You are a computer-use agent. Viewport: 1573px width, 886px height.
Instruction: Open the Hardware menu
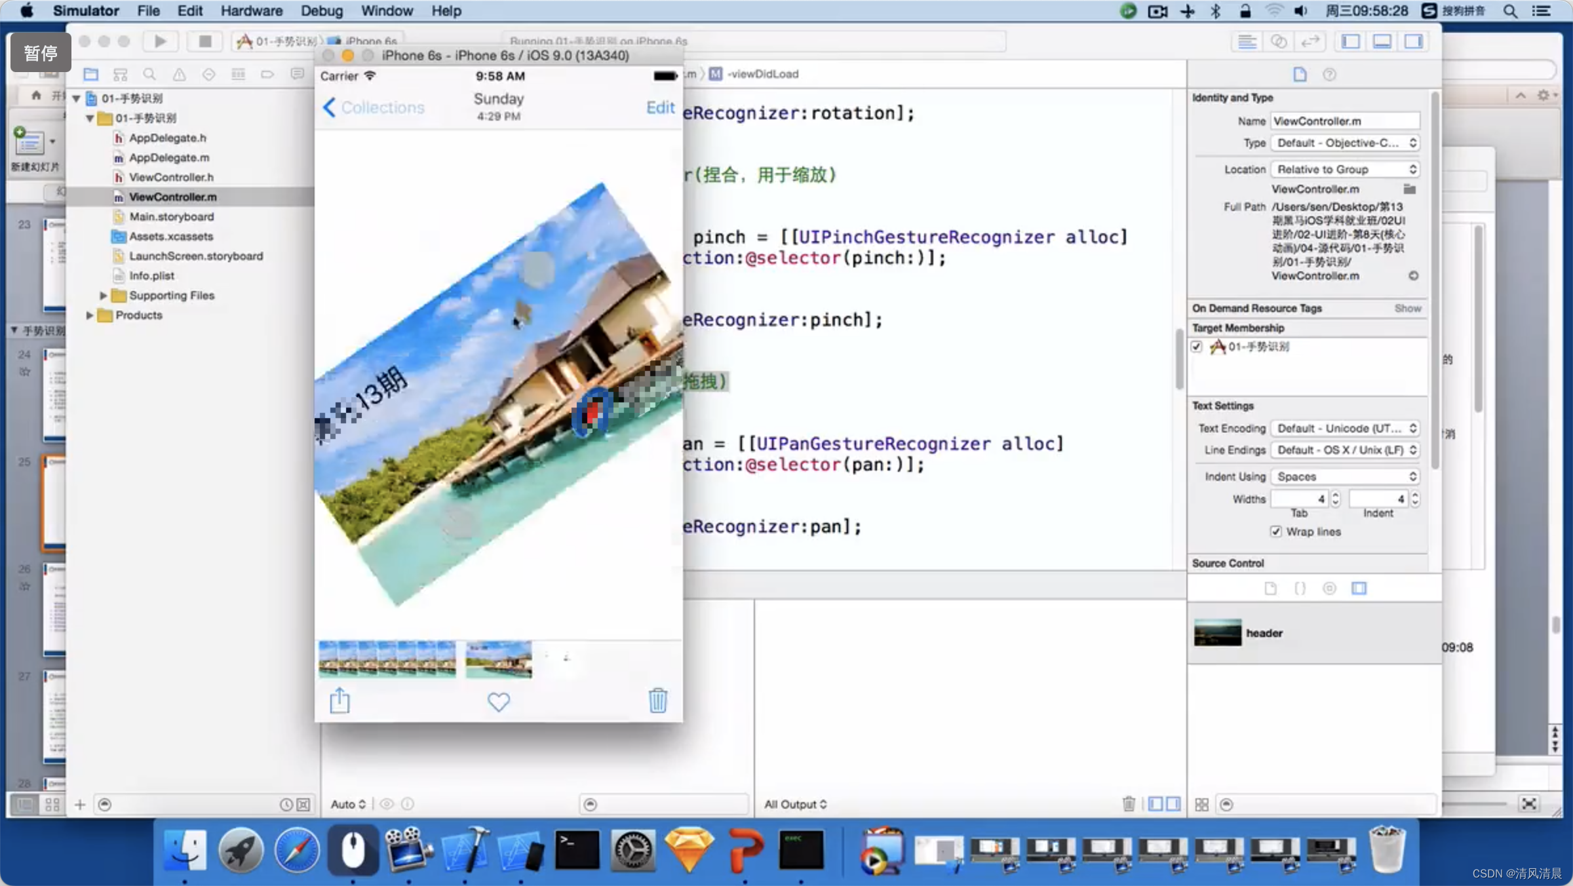251,10
